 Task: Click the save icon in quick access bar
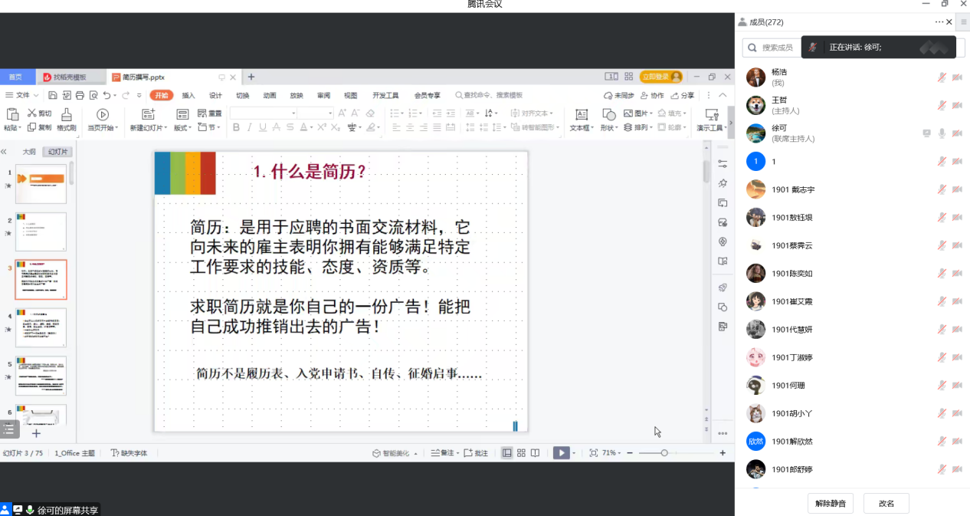(x=53, y=96)
